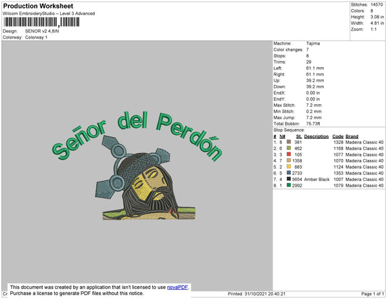Click the 'Señor del Perdón' embroidered lettering
Image resolution: width=387 pixels, height=299 pixels.
(x=137, y=135)
